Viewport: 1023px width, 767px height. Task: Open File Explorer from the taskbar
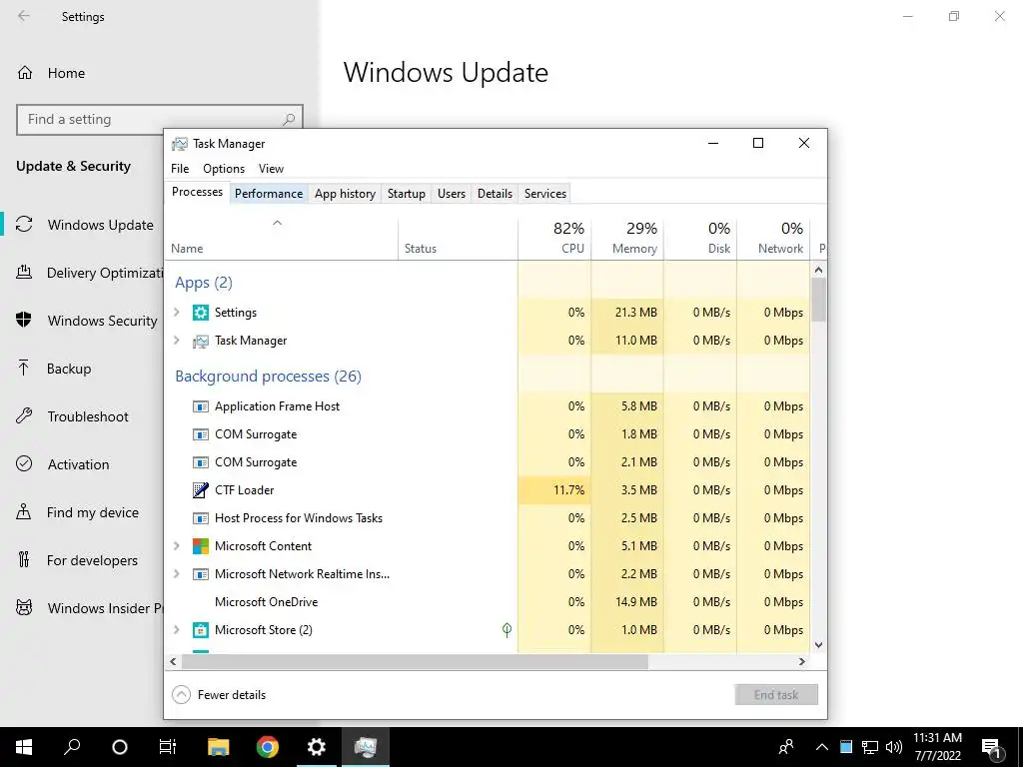pyautogui.click(x=219, y=747)
